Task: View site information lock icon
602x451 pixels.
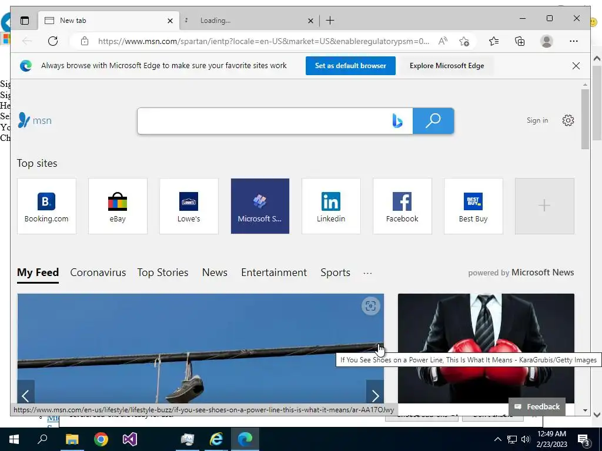Action: tap(85, 41)
